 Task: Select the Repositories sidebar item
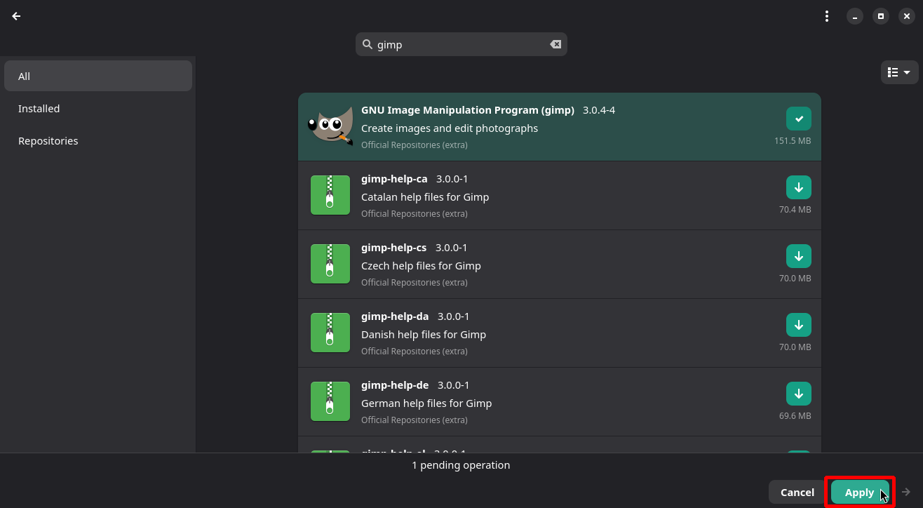coord(48,141)
